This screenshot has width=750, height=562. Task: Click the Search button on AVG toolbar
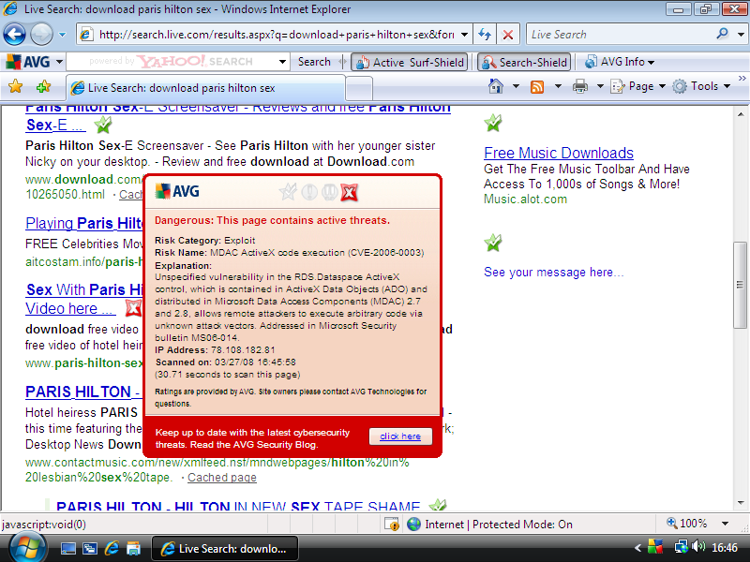(314, 62)
